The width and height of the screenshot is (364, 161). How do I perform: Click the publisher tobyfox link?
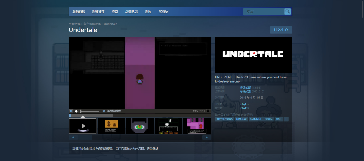pyautogui.click(x=244, y=108)
